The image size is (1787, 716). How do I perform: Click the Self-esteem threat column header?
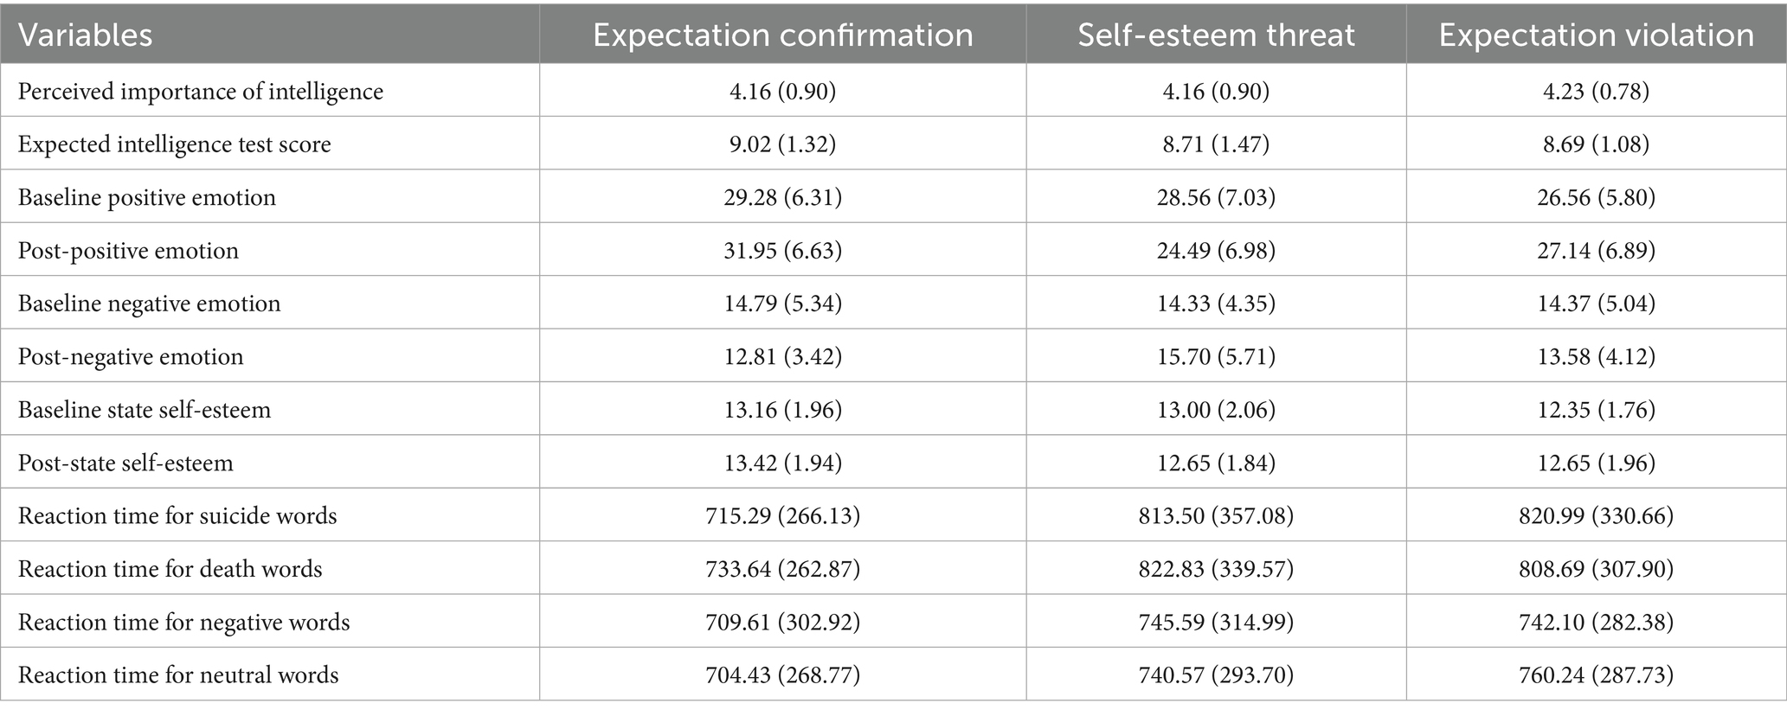[x=1216, y=35]
